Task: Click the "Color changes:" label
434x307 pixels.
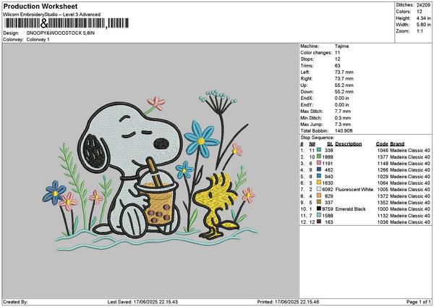Action: [316, 53]
